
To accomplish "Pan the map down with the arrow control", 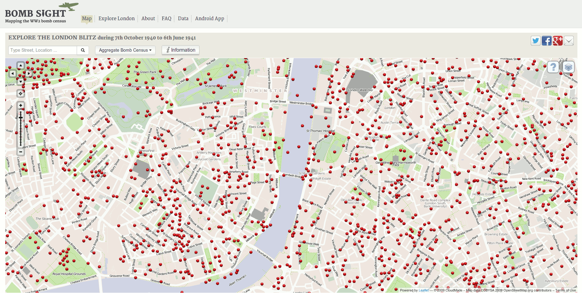I will click(21, 82).
